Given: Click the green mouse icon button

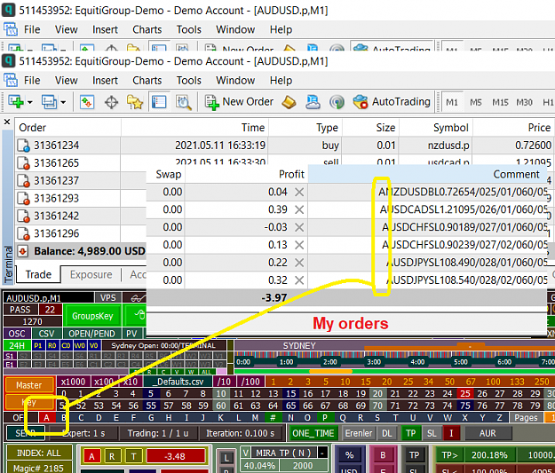Looking at the screenshot, I should click(136, 315).
